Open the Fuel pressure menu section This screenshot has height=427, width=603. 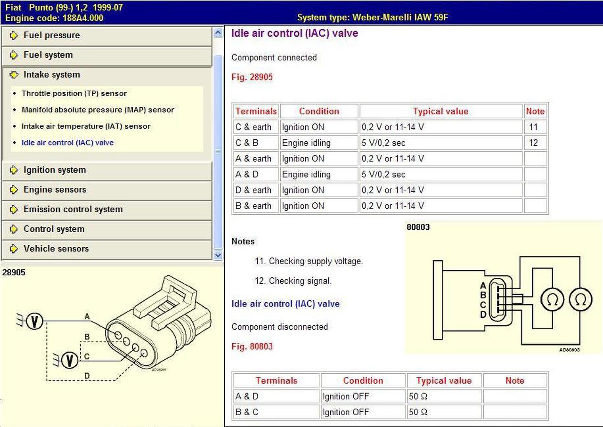click(x=107, y=35)
